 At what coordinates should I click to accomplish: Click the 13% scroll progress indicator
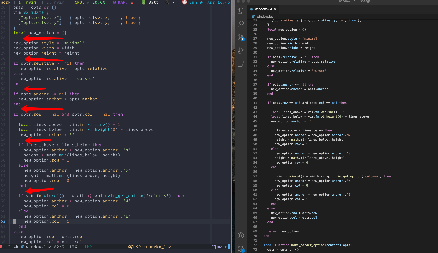click(x=73, y=247)
